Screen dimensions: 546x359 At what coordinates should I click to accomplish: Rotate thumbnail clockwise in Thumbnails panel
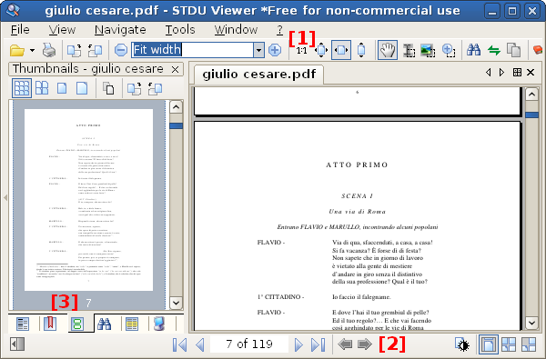(134, 88)
